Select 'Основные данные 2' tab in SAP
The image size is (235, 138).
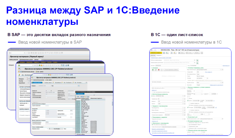[48, 82]
